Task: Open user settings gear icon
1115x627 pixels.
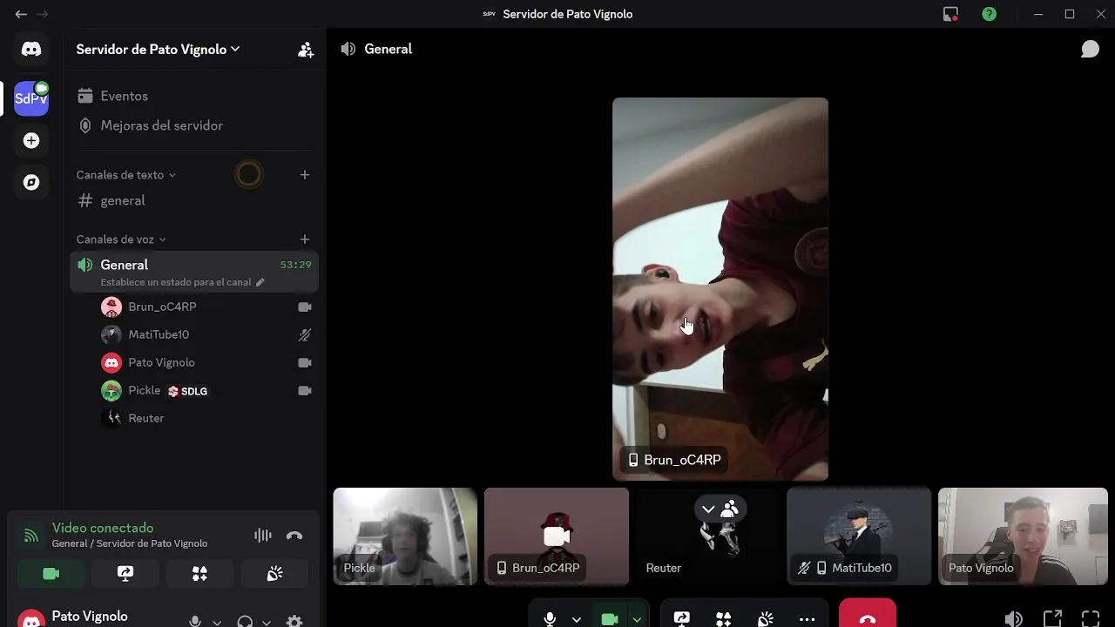Action: tap(294, 622)
